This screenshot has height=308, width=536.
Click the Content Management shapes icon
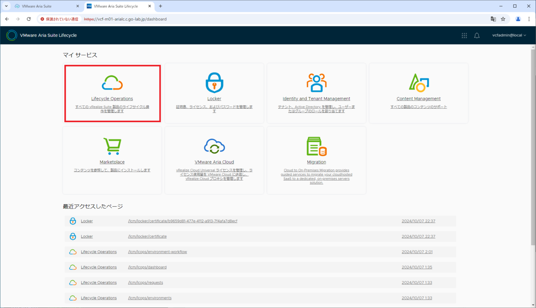419,82
